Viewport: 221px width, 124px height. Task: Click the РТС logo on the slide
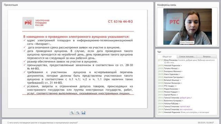[28, 23]
